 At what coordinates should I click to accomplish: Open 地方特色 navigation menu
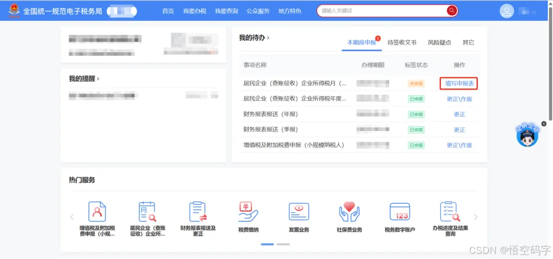pos(289,11)
